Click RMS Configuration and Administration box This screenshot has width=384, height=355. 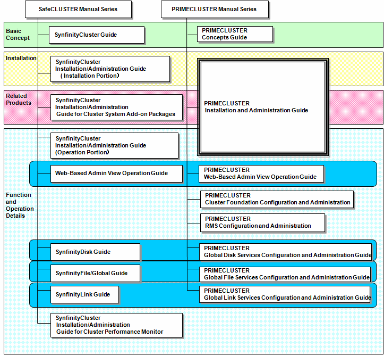click(263, 222)
